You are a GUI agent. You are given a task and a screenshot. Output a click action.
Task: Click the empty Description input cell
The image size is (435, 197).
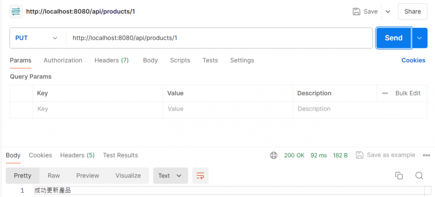(360, 109)
